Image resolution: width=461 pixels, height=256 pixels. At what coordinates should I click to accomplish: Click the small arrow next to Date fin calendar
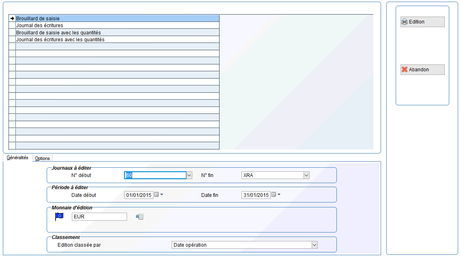[279, 195]
